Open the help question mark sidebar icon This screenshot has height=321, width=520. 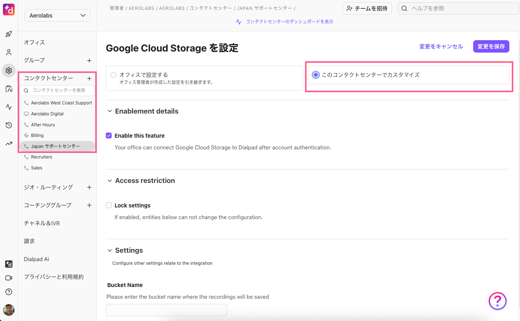tap(9, 292)
